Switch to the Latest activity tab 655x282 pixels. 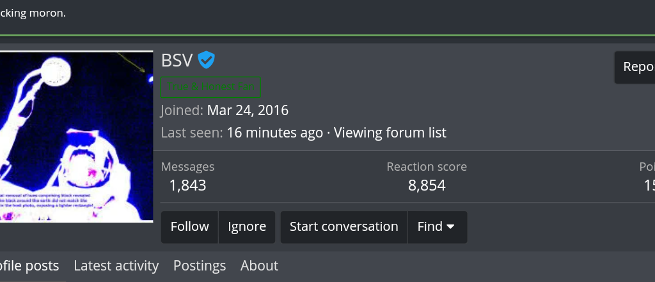(116, 266)
